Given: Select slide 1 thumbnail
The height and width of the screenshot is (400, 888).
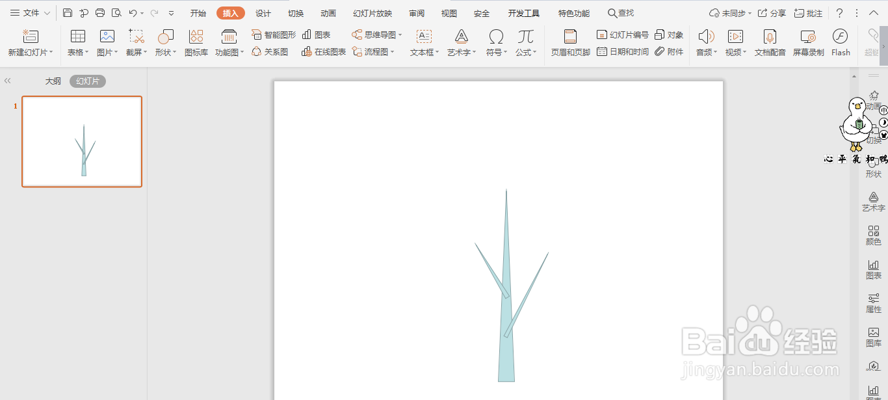Looking at the screenshot, I should tap(82, 142).
